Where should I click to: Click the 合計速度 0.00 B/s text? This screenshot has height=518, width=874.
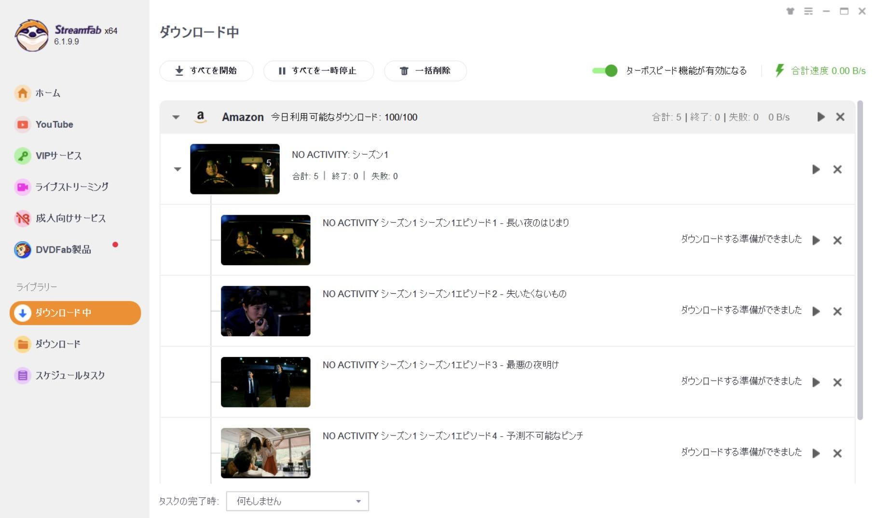pos(828,71)
